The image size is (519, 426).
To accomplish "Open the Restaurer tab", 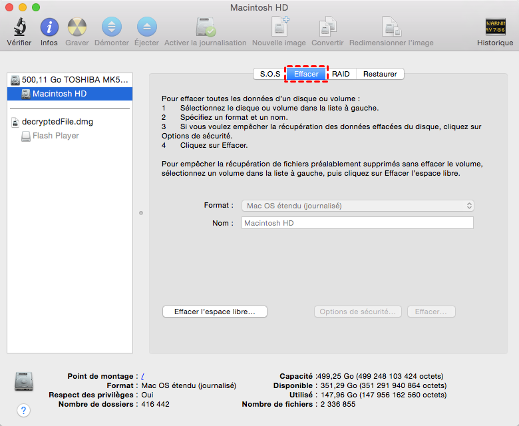I will pos(380,74).
